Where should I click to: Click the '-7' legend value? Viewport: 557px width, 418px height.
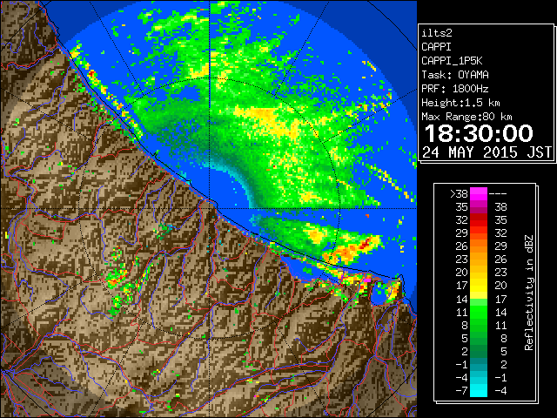[461, 391]
